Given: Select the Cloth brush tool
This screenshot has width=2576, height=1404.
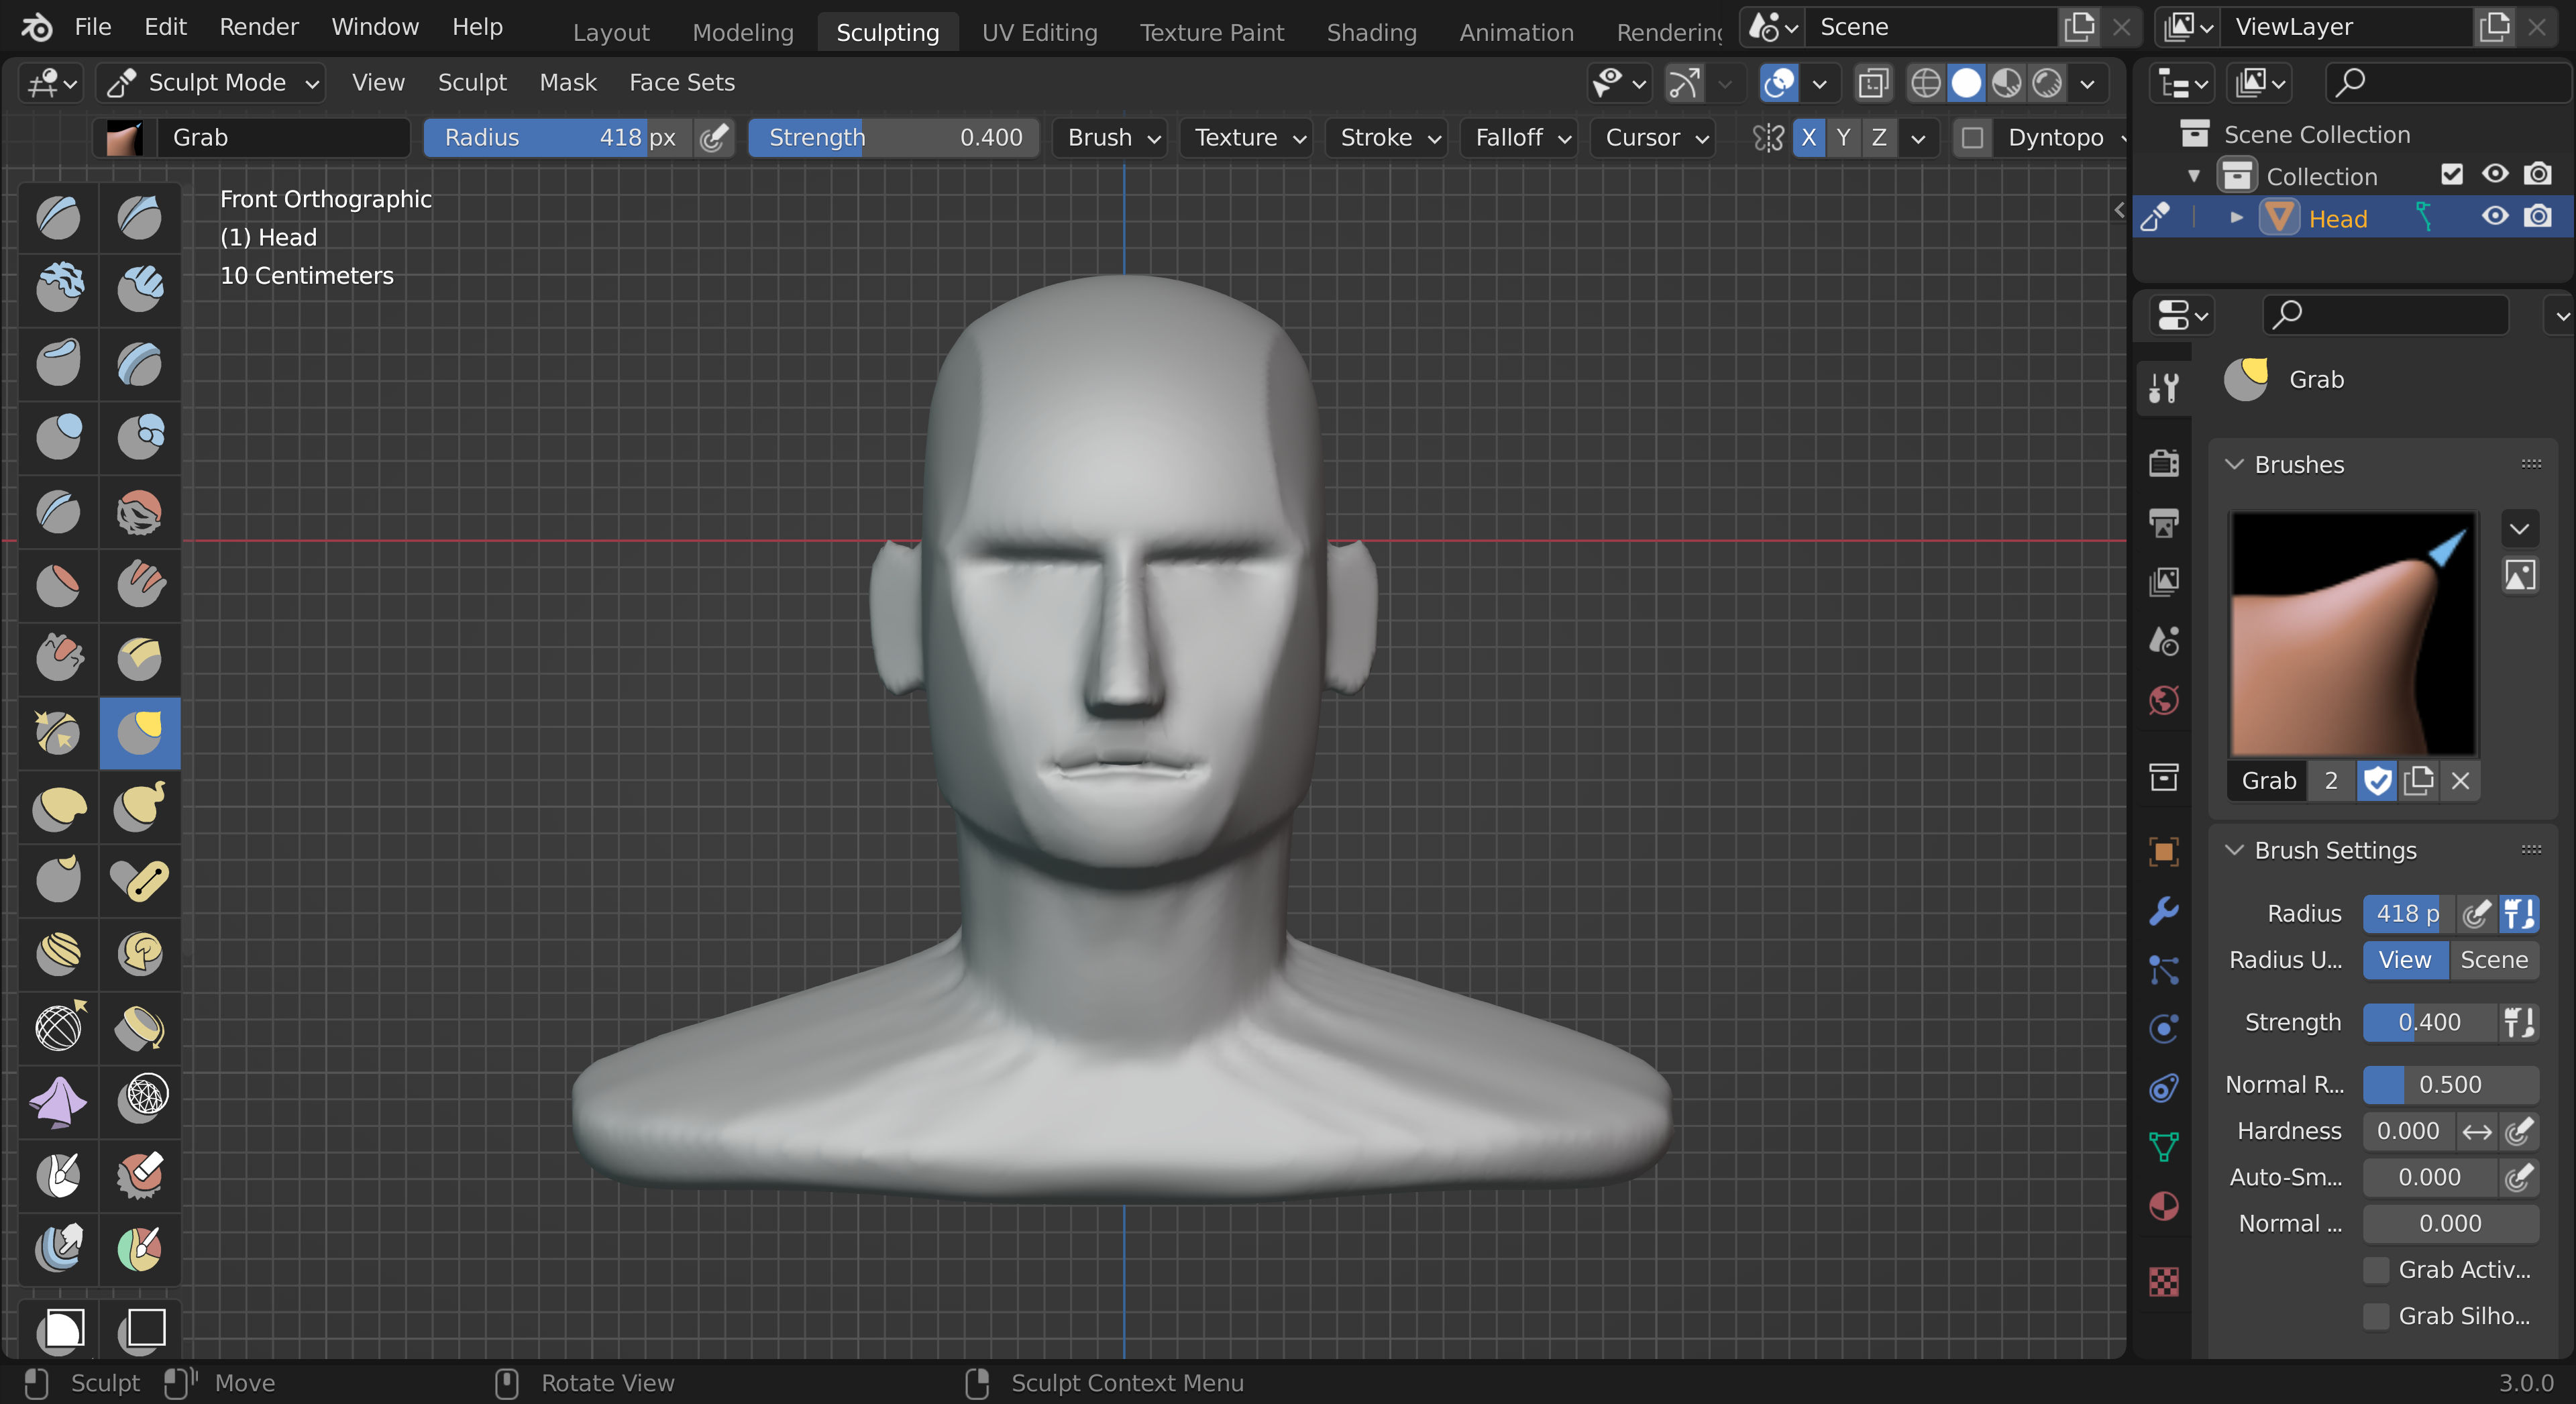Looking at the screenshot, I should (58, 1101).
